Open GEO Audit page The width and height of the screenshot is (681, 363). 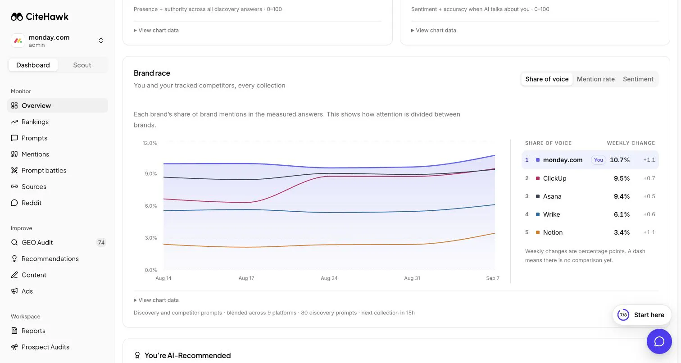pyautogui.click(x=58, y=242)
